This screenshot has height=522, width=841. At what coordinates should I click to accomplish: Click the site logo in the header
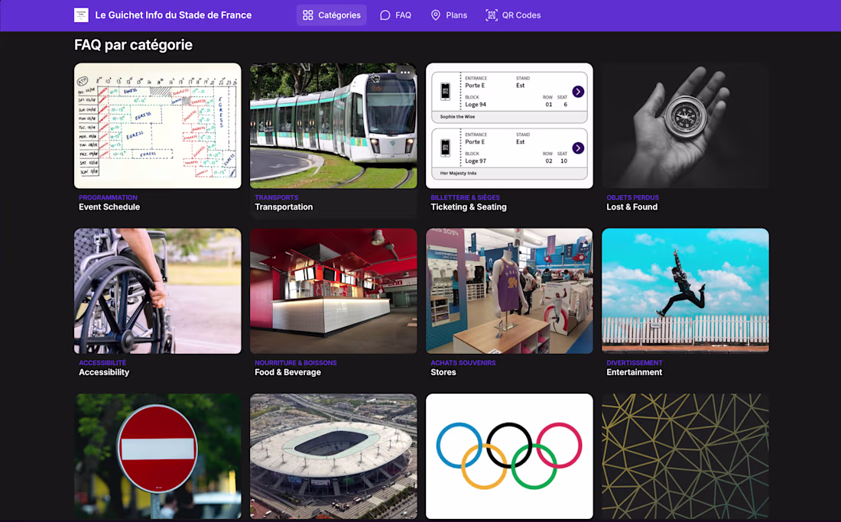coord(81,15)
